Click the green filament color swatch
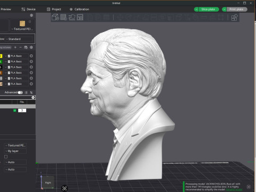 pos(1,61)
